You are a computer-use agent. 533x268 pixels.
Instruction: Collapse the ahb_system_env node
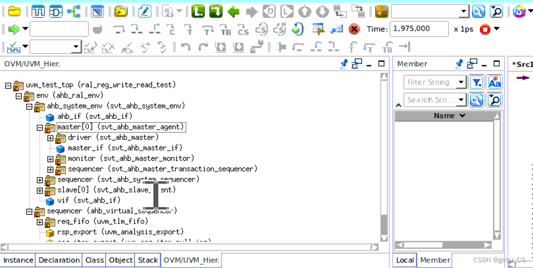(x=29, y=107)
